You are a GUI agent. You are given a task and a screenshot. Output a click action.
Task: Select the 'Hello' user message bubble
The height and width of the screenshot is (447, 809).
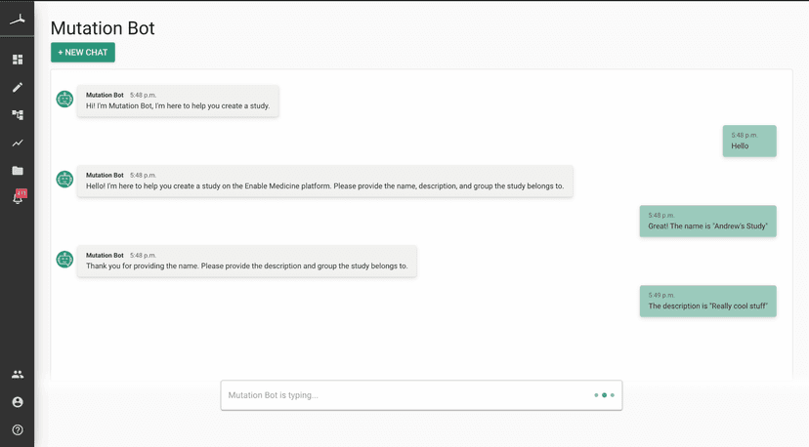pyautogui.click(x=749, y=141)
